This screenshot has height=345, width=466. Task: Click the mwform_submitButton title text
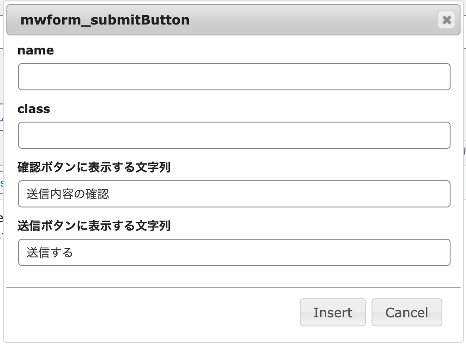coord(105,20)
